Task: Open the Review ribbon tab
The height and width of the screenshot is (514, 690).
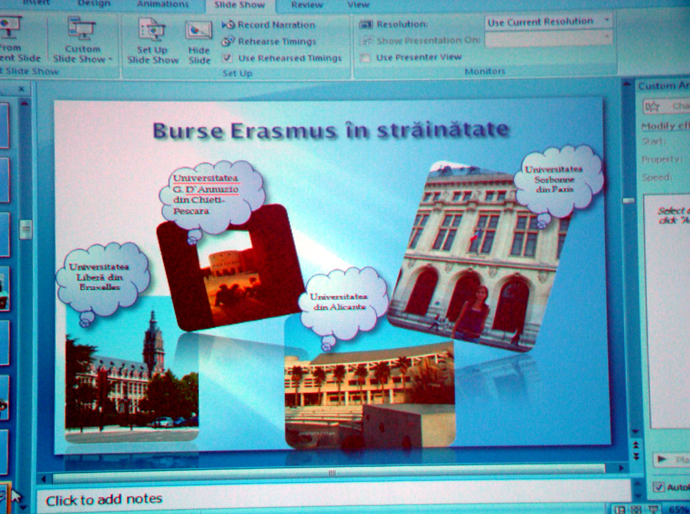Action: [307, 5]
